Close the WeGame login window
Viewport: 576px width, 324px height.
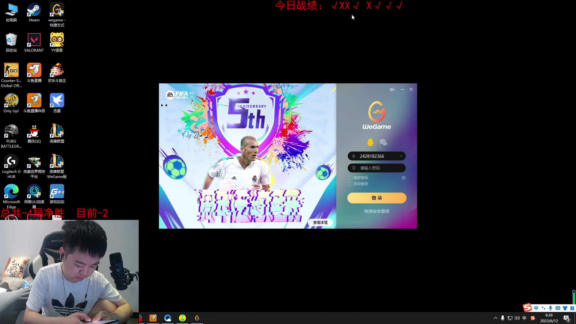coord(411,89)
